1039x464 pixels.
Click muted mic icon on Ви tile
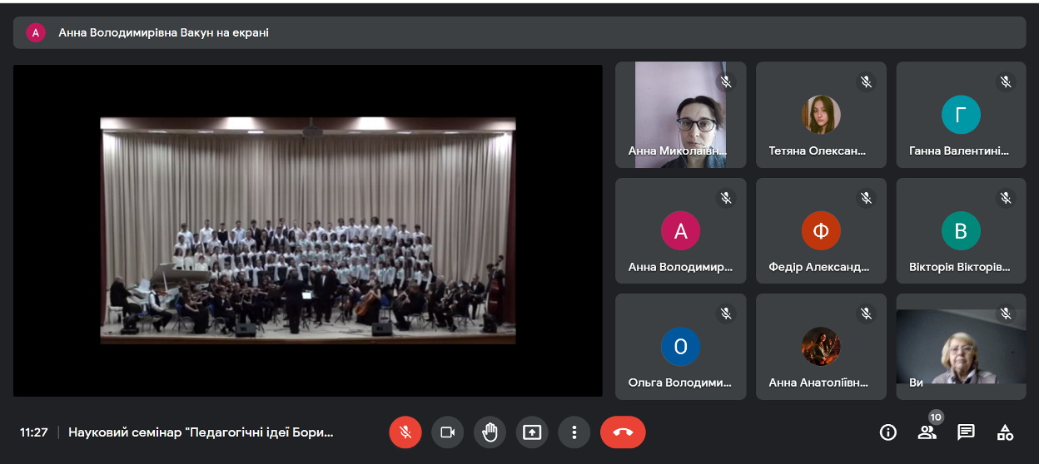(1006, 313)
